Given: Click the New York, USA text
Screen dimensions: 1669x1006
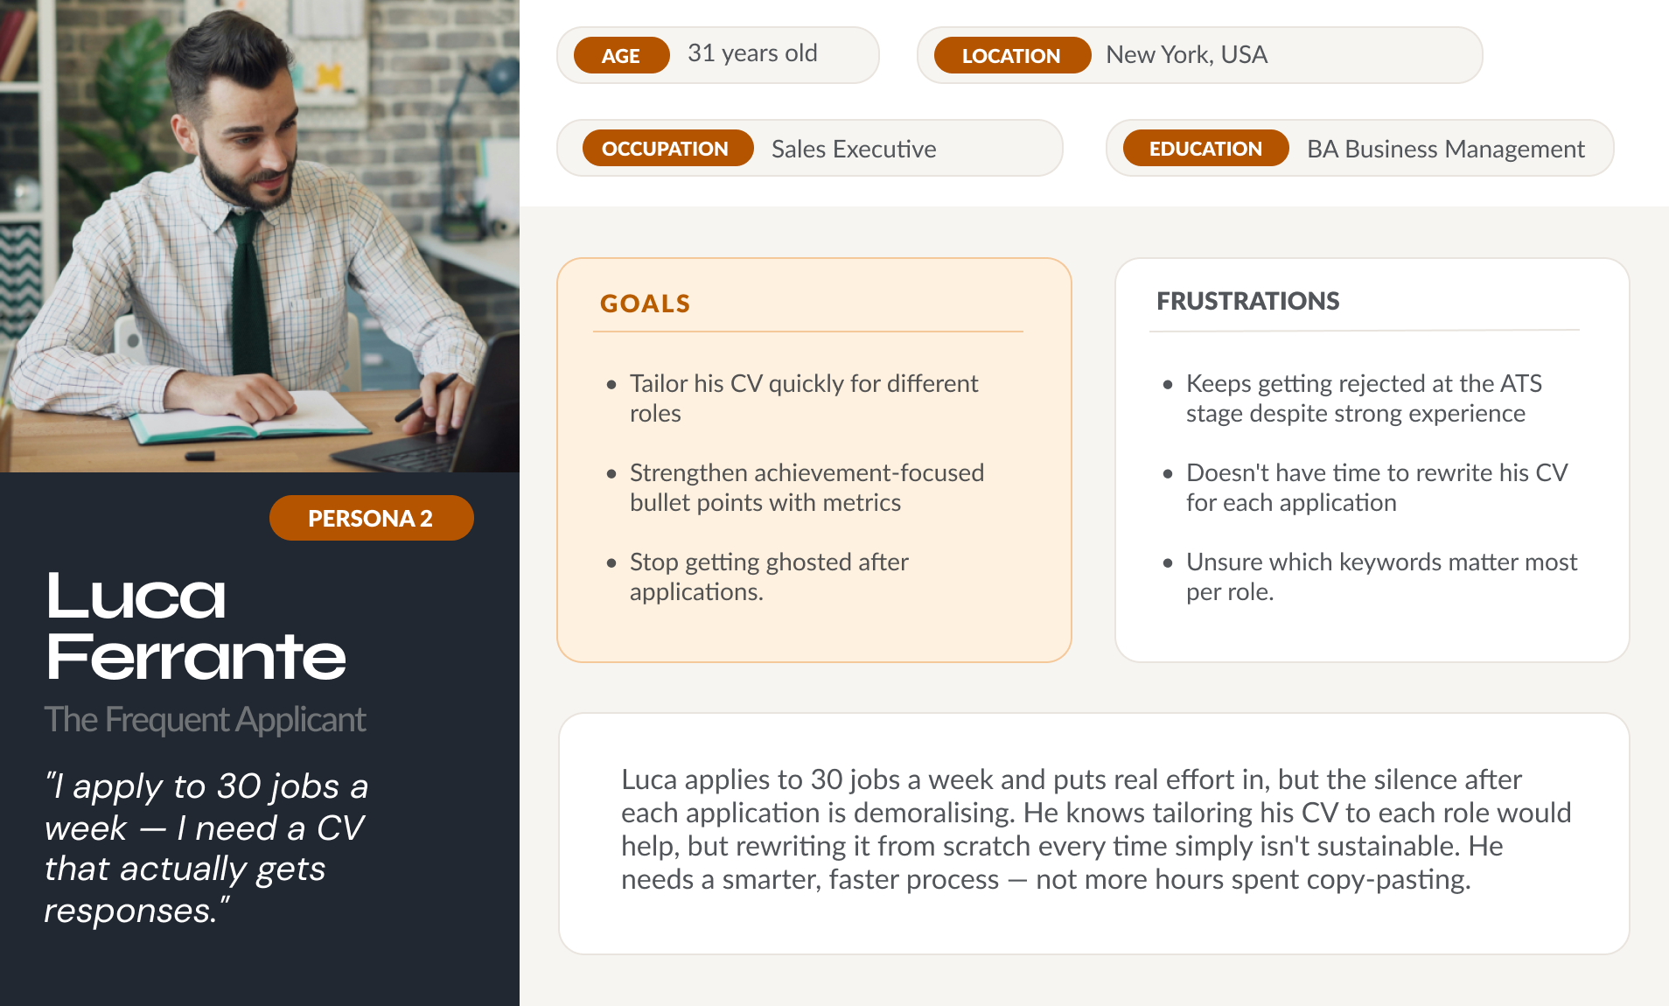Looking at the screenshot, I should click(1187, 54).
